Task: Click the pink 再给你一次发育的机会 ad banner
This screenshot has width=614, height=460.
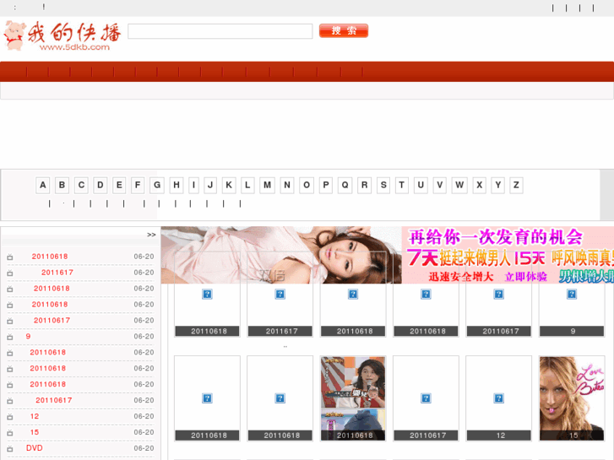Action: pyautogui.click(x=508, y=255)
